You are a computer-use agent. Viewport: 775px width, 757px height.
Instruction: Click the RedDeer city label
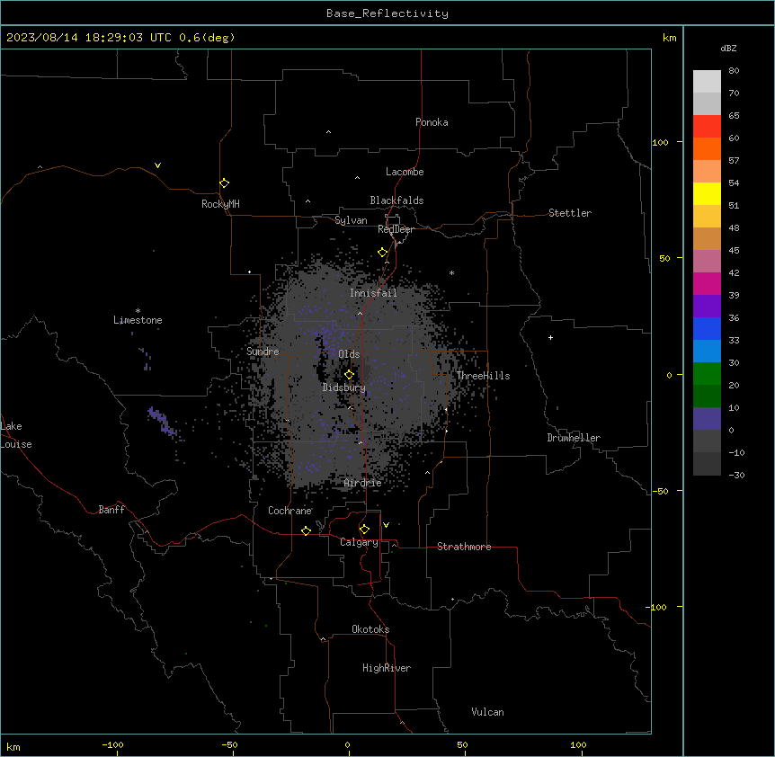tap(396, 229)
